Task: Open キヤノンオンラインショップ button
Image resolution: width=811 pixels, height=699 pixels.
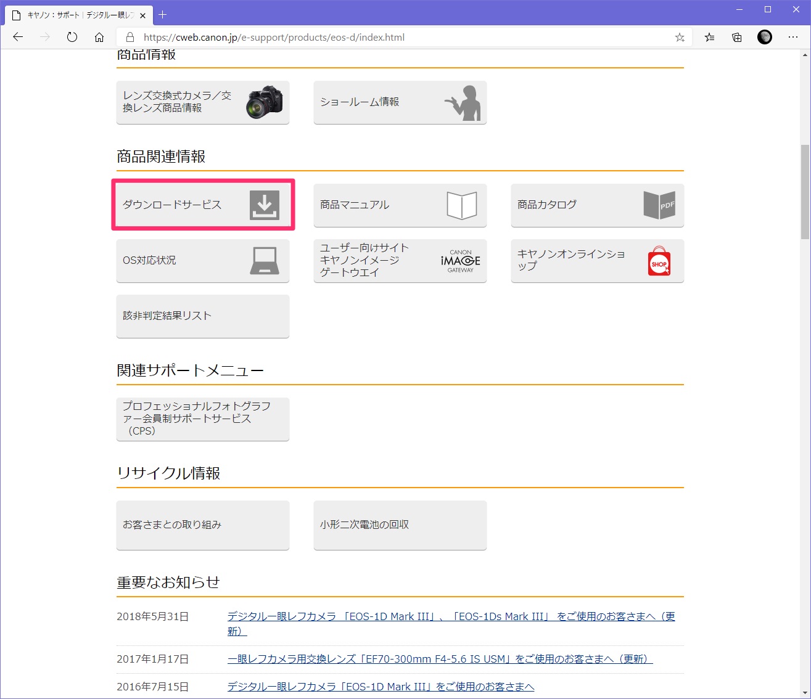Action: pos(598,261)
